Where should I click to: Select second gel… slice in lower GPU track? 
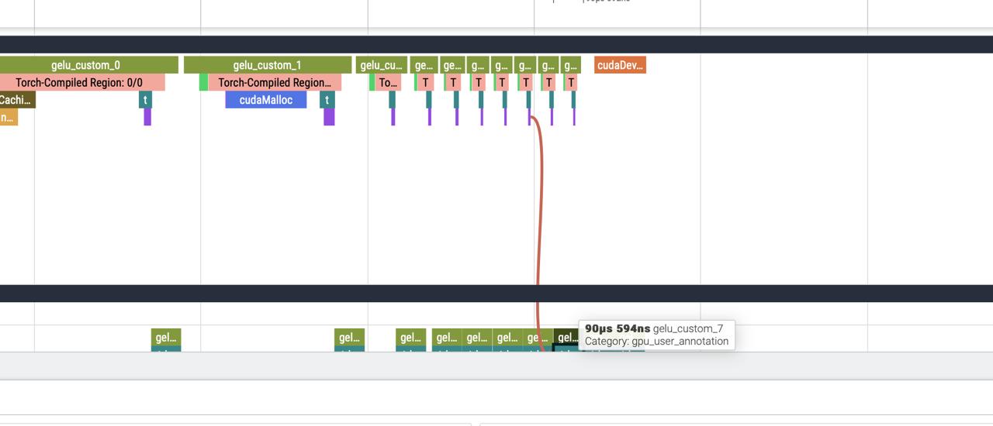point(349,338)
